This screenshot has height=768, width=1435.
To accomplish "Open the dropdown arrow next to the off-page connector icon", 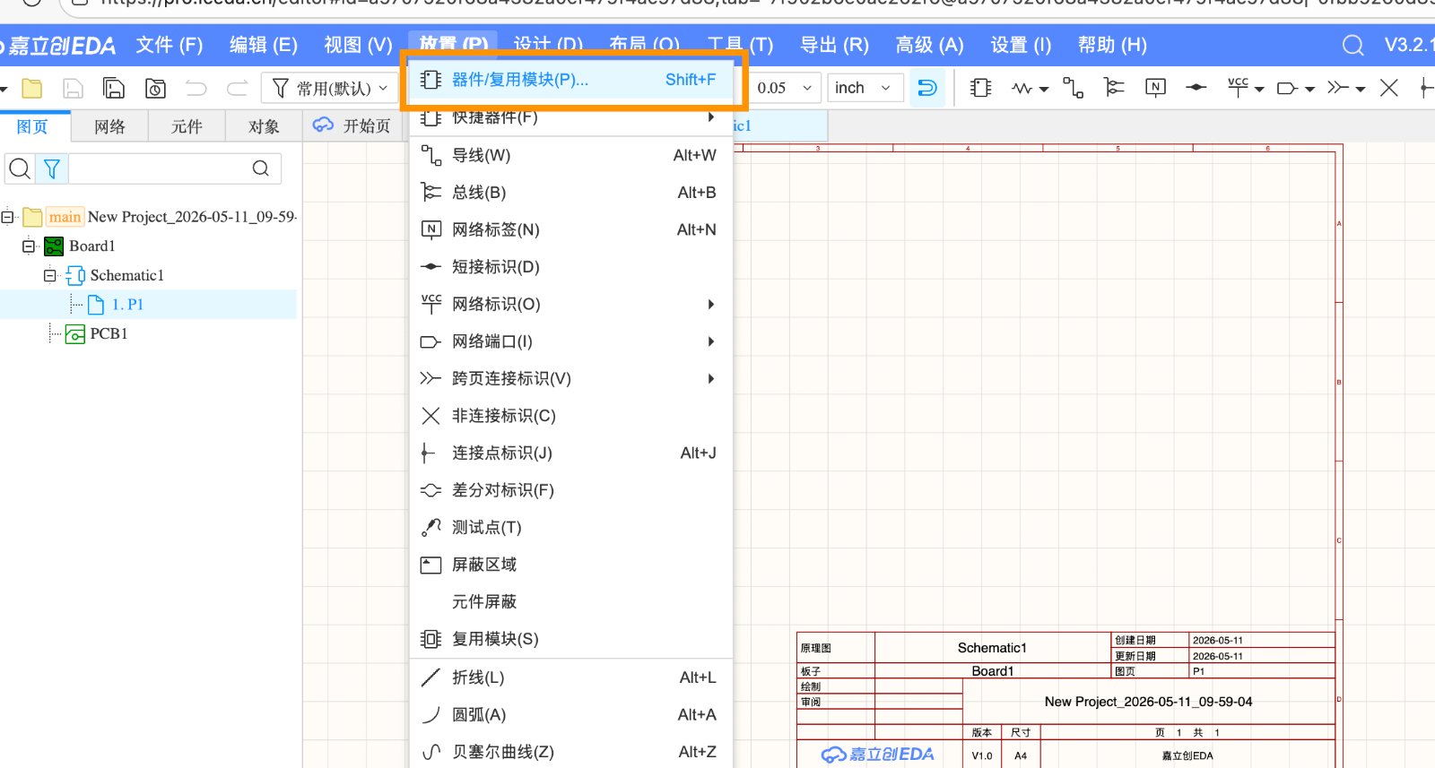I will tap(1361, 89).
